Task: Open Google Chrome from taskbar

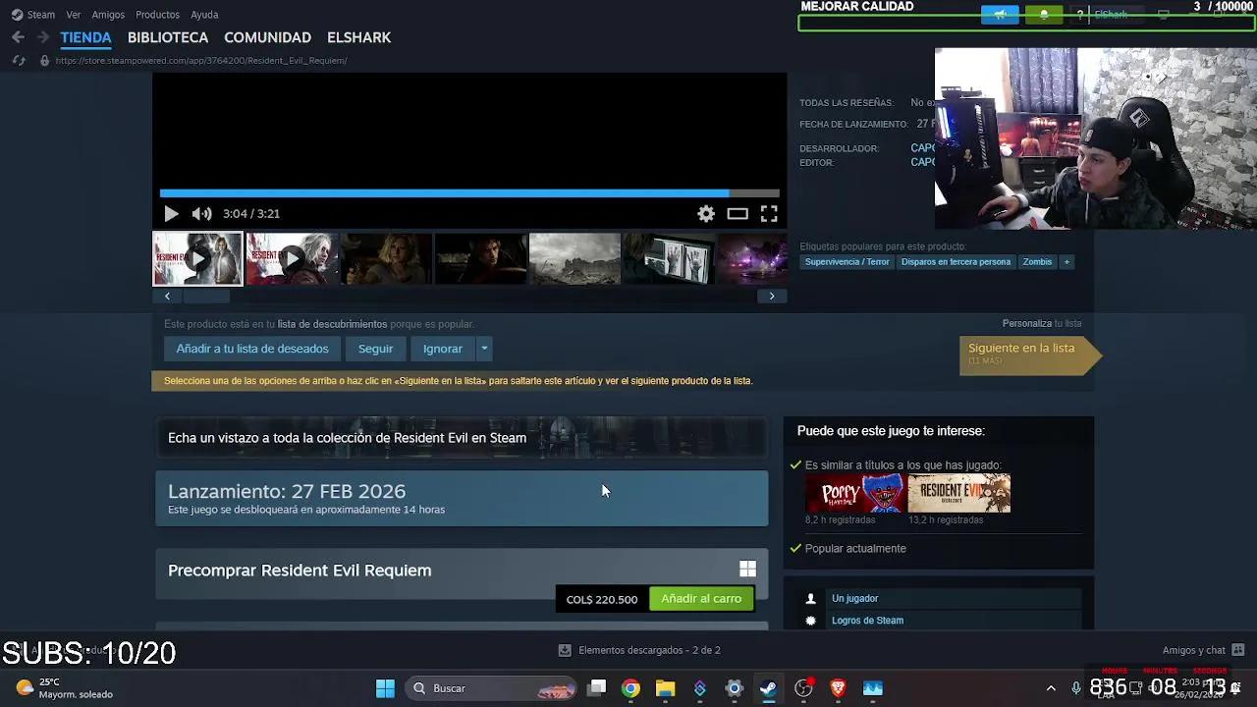Action: 630,688
